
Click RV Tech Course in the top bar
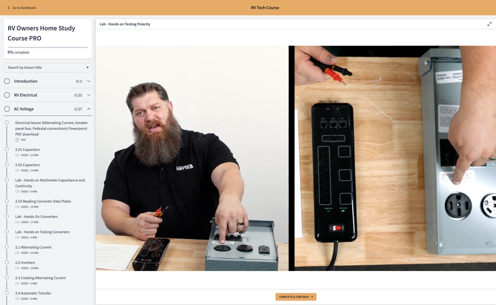(265, 7)
